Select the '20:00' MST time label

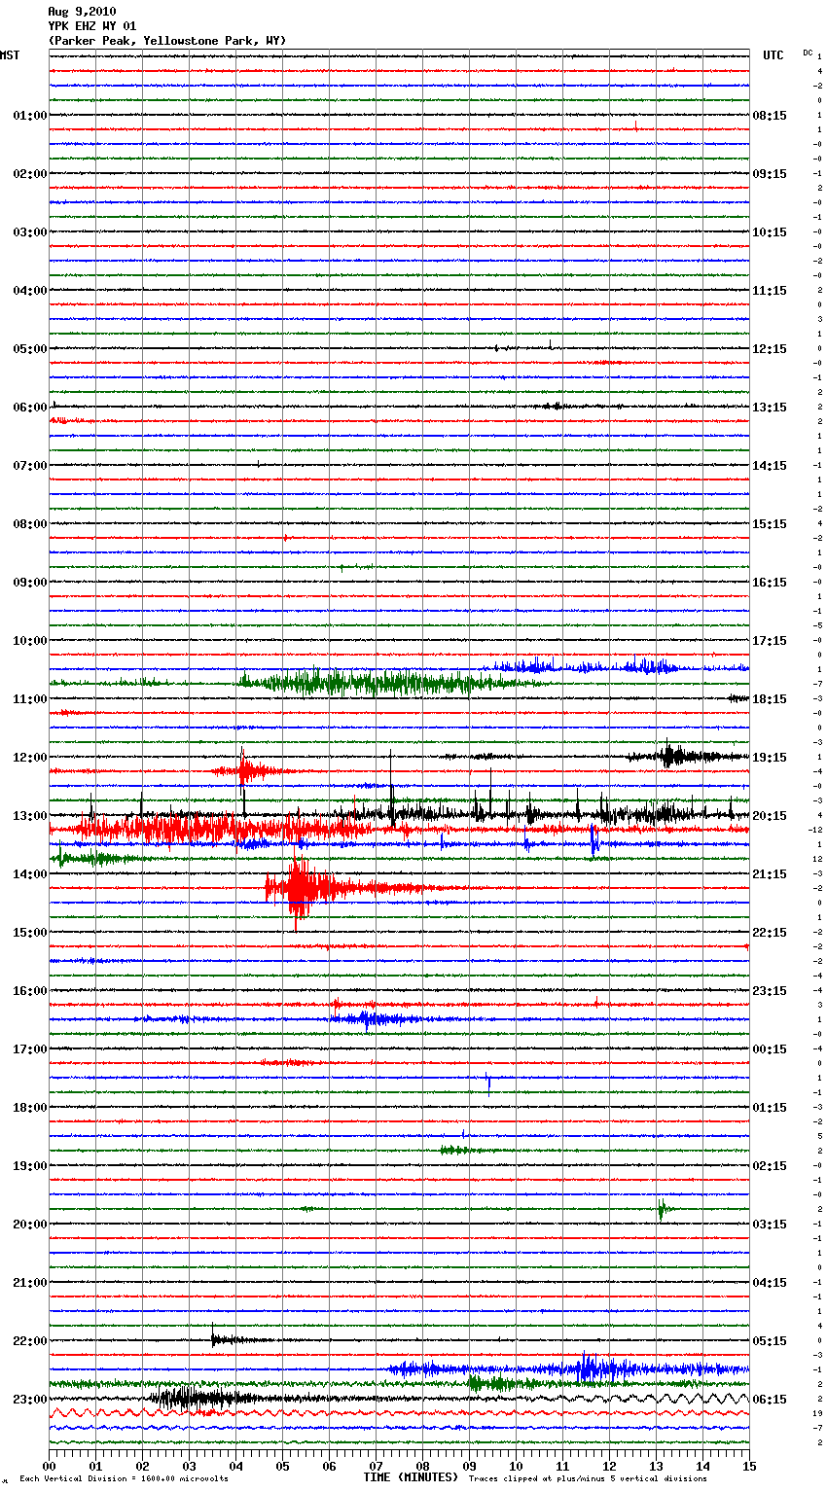pos(30,1225)
